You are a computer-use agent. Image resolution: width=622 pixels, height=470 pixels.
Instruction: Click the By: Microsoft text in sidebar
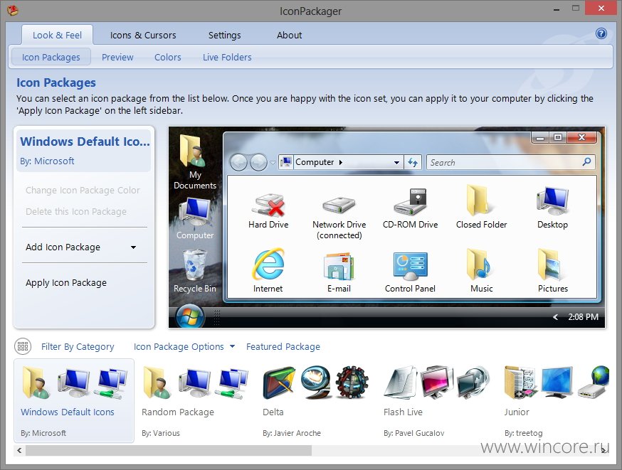pos(47,161)
